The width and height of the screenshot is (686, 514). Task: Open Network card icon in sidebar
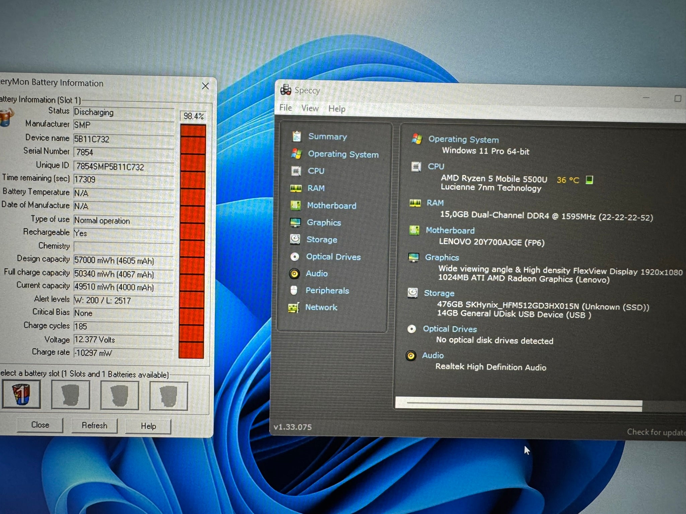click(293, 308)
